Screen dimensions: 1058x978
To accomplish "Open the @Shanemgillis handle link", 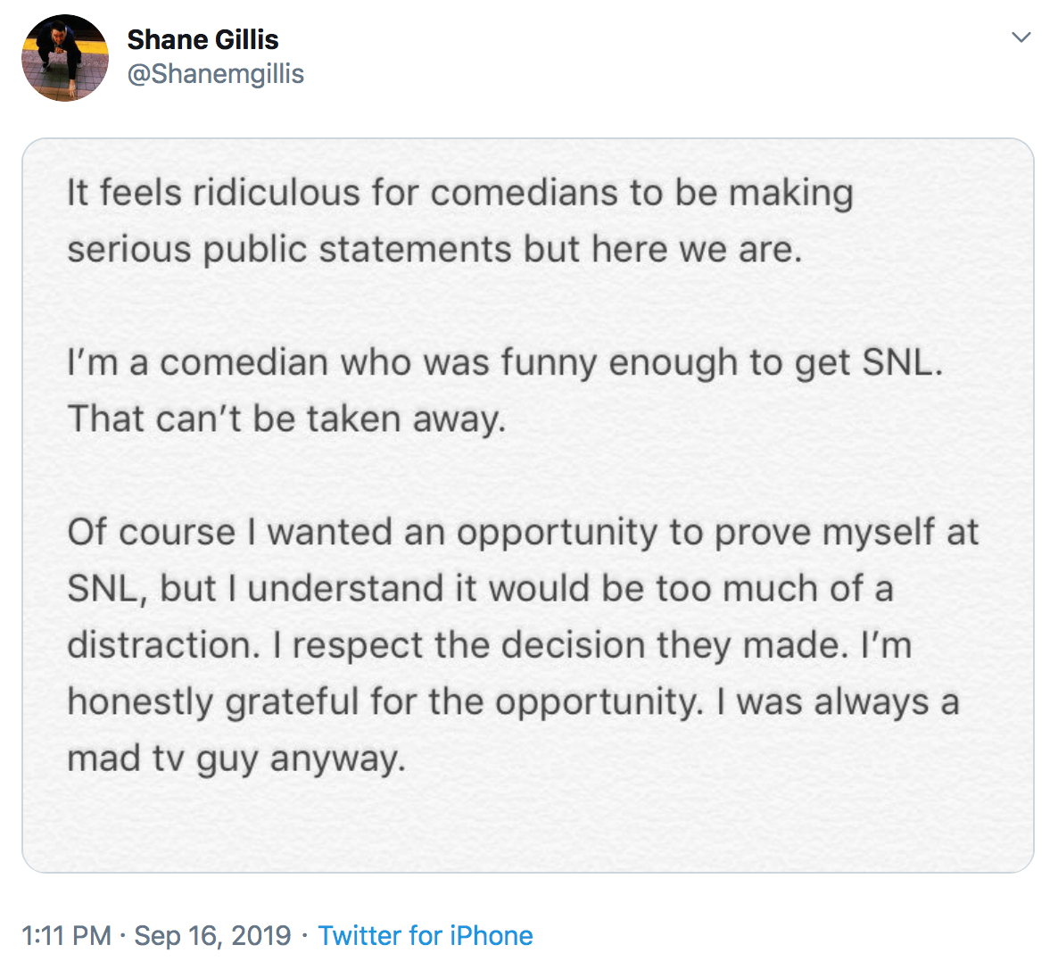I will point(215,73).
